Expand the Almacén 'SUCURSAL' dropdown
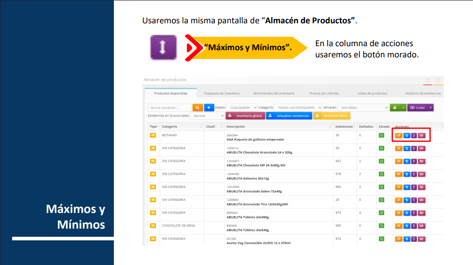The height and width of the screenshot is (265, 473). 363,108
